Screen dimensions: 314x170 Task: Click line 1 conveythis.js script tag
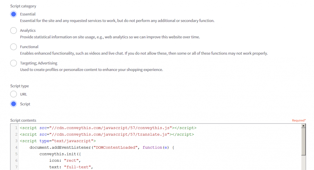(x=108, y=128)
